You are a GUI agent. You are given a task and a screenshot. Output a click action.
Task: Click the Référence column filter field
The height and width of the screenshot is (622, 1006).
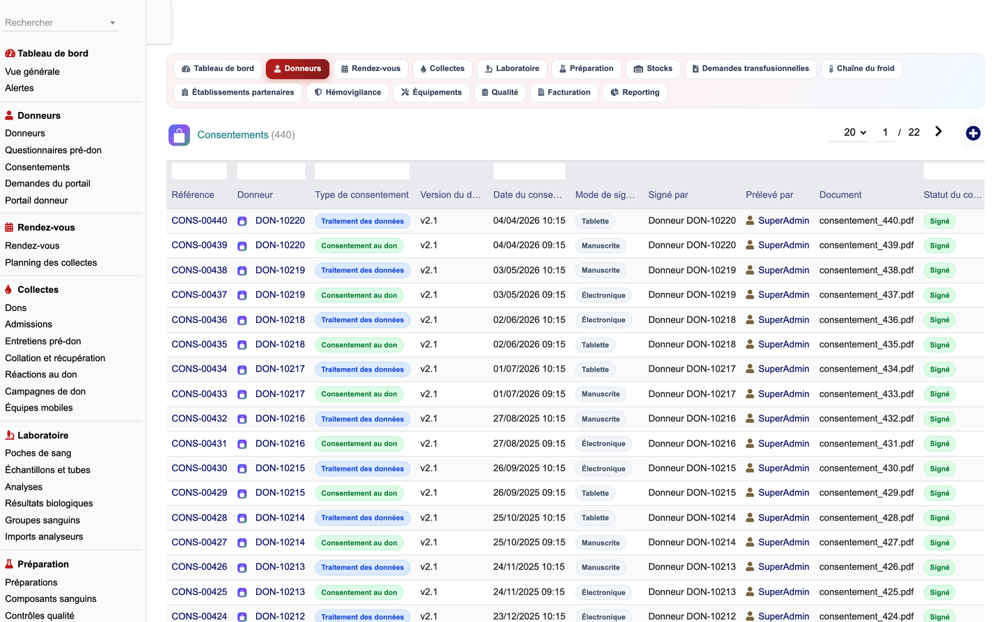[x=199, y=171]
